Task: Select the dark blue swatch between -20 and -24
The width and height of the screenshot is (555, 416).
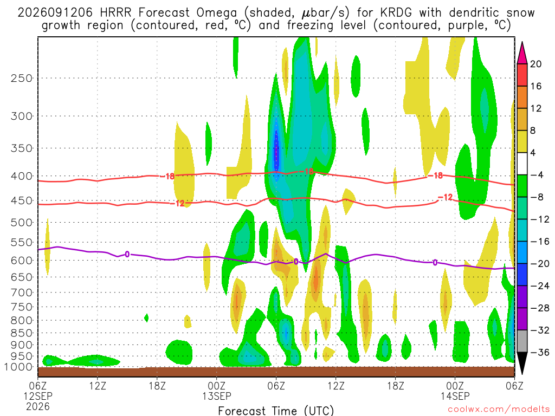Action: click(x=522, y=275)
